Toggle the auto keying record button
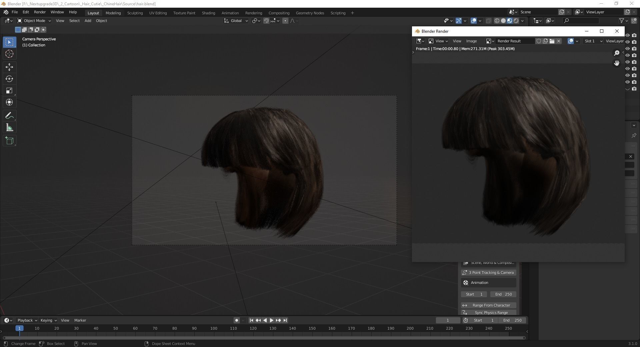 tap(236, 320)
